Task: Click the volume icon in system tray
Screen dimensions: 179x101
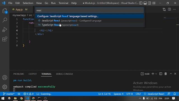Action: tap(156, 98)
